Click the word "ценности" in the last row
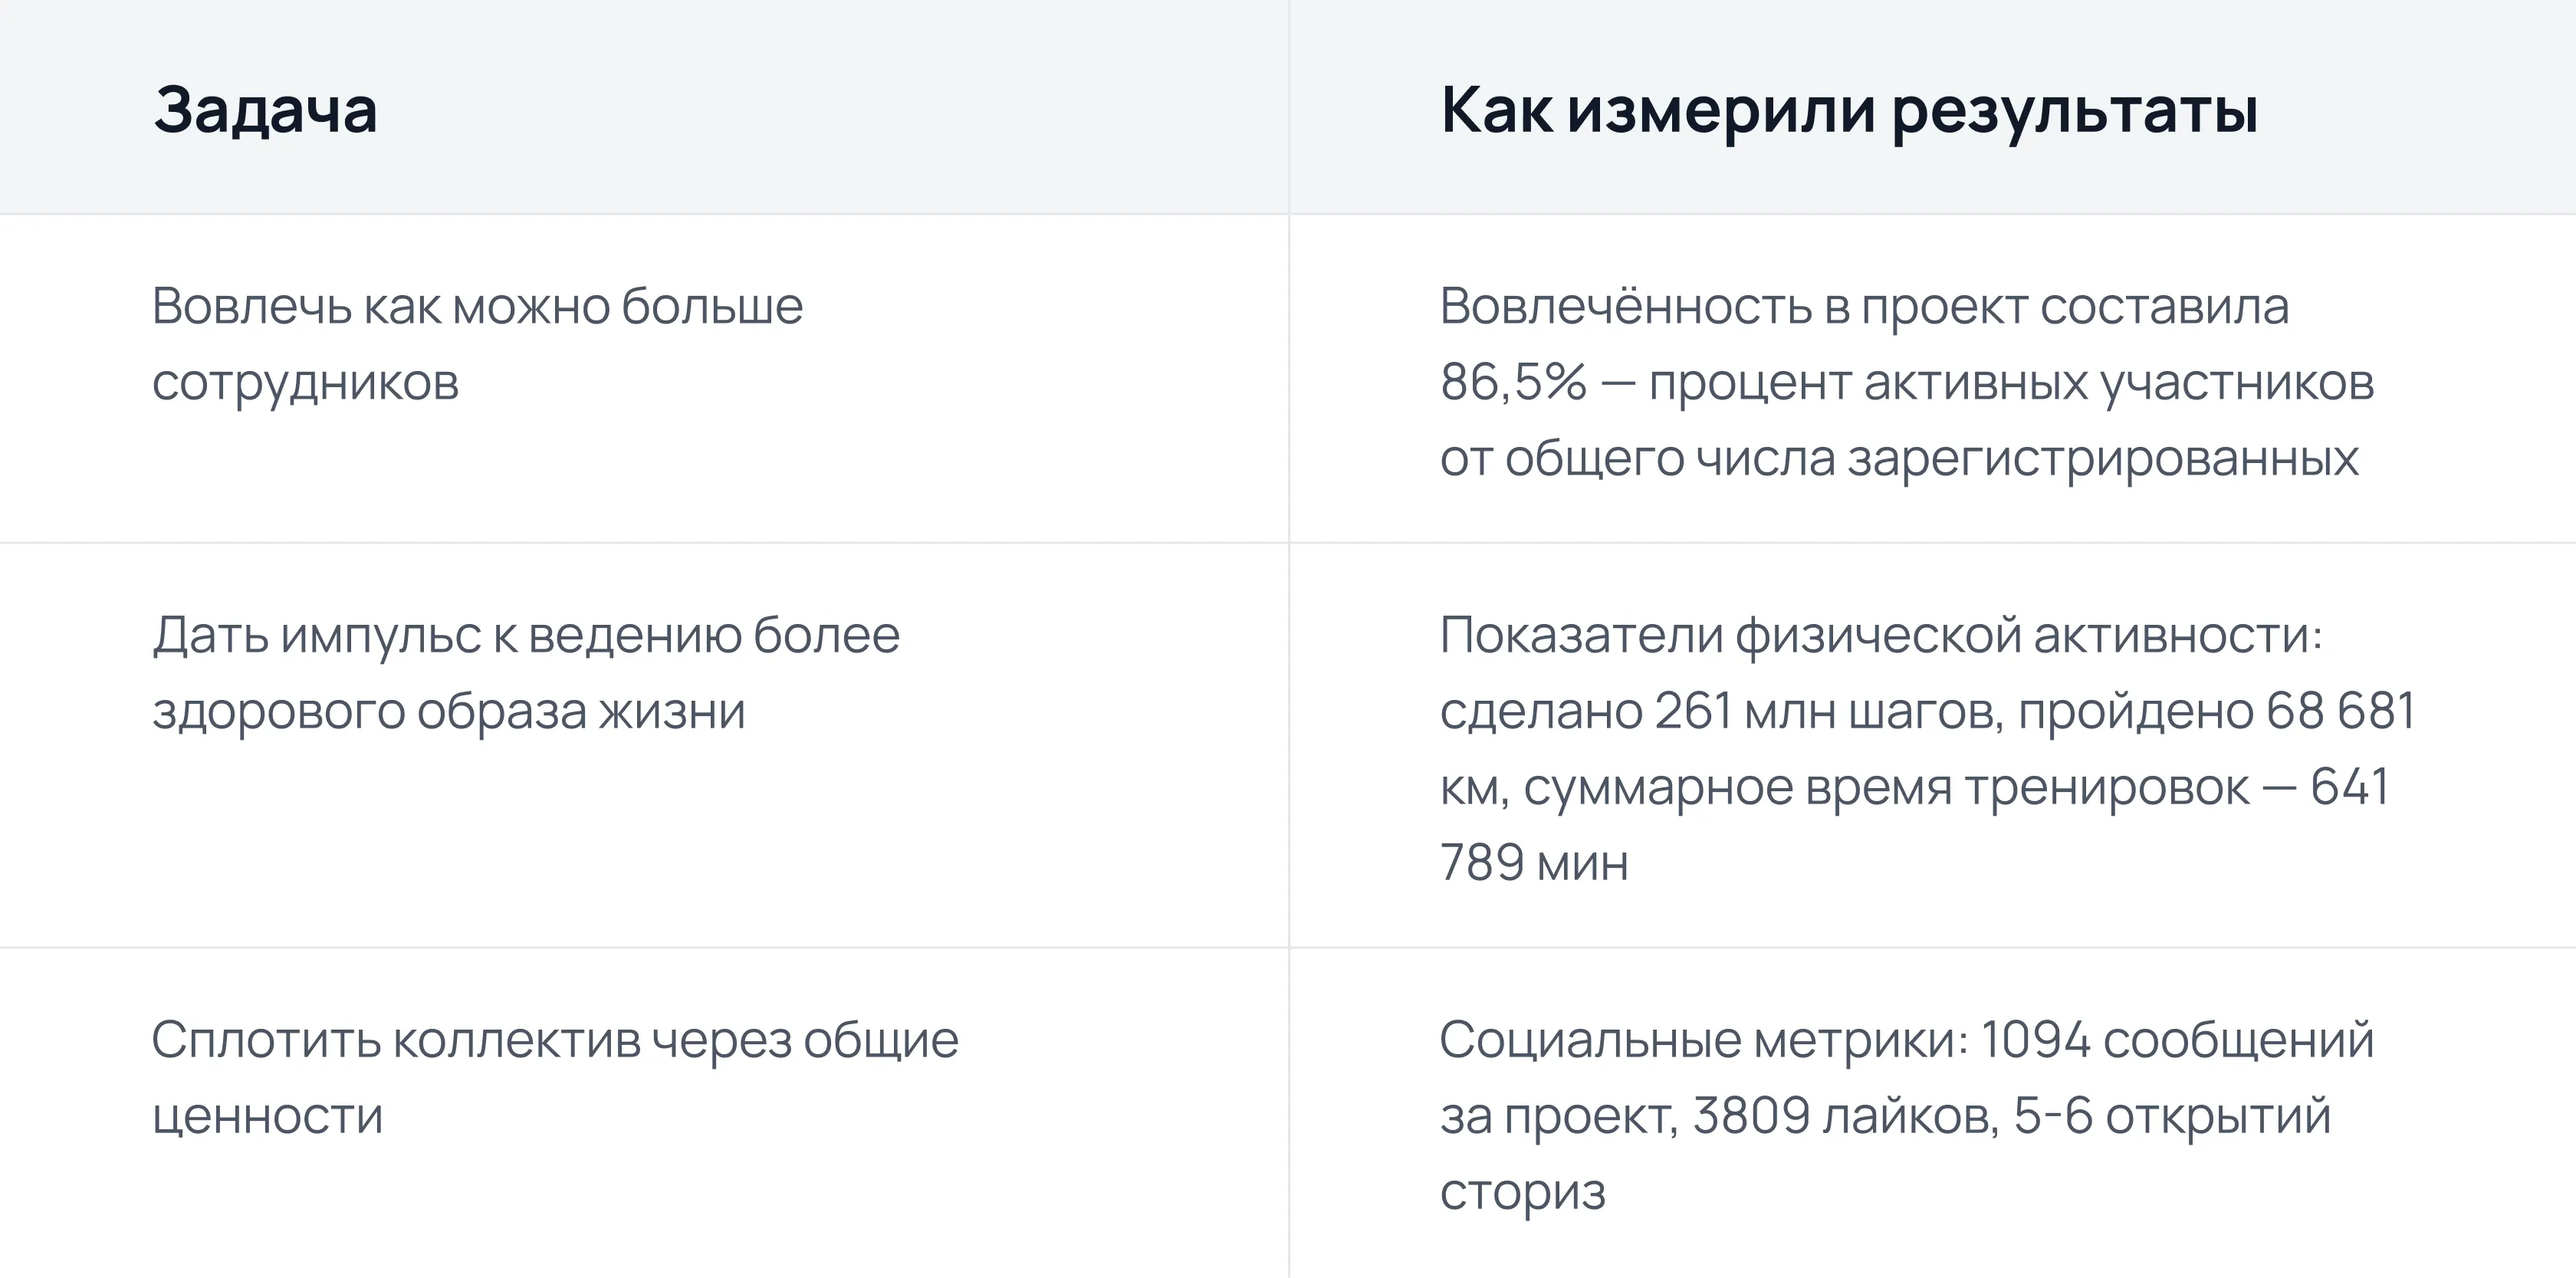 (267, 1116)
